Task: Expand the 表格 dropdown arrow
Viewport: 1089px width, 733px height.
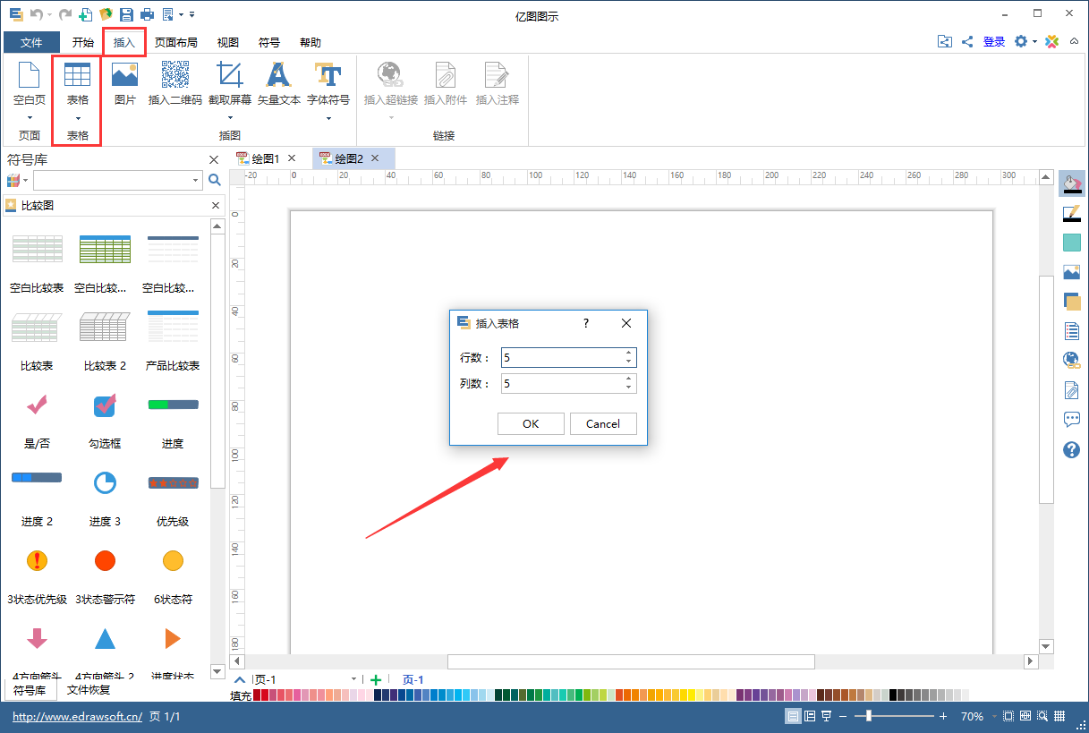Action: (78, 118)
